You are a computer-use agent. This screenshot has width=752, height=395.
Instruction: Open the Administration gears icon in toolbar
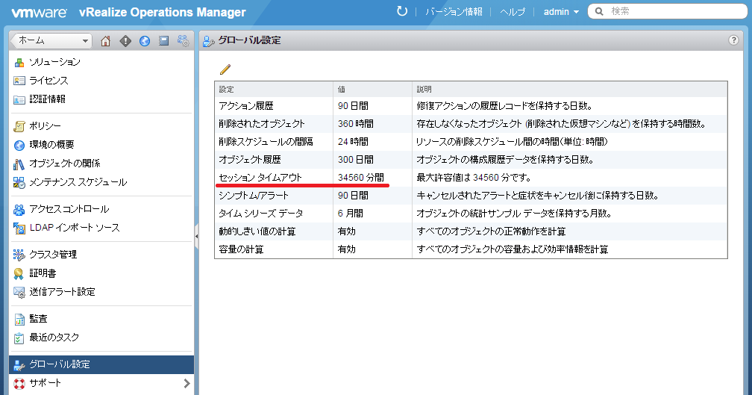tap(184, 41)
